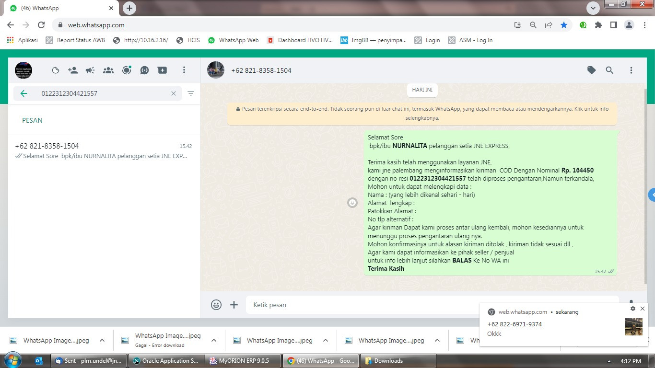Open the http://10.16.2.16/ bookmark

(140, 40)
